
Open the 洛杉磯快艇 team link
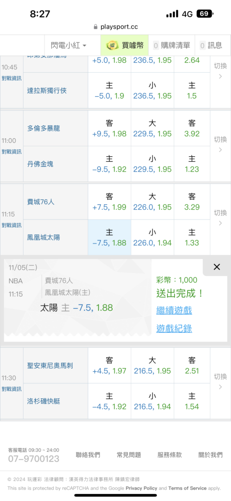[43, 401]
